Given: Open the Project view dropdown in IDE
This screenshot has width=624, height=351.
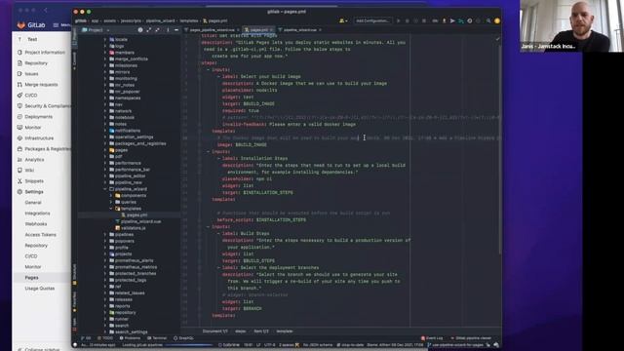Looking at the screenshot, I should [x=96, y=30].
